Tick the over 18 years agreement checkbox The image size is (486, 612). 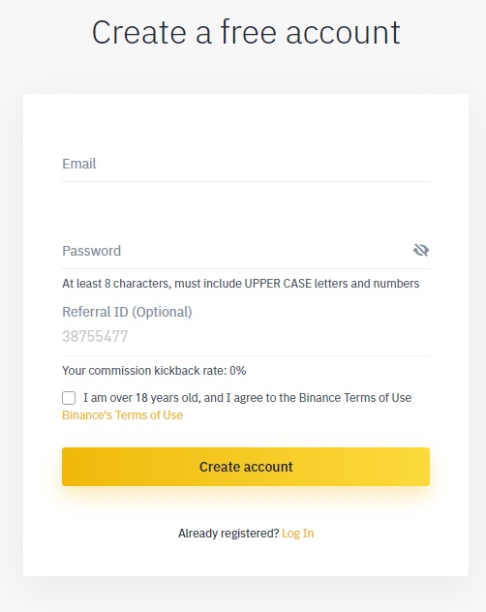coord(69,398)
